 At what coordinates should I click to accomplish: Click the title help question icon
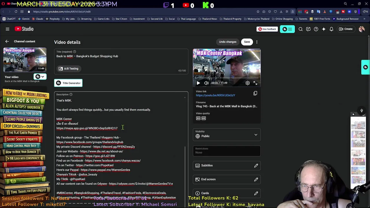pos(75,52)
